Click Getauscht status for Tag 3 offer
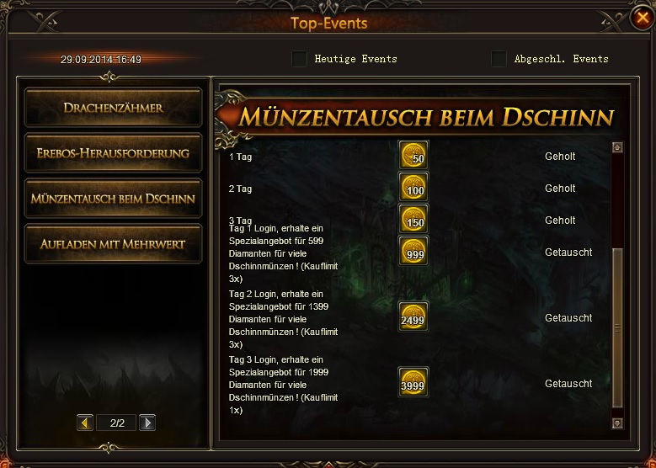Image resolution: width=656 pixels, height=468 pixels. [x=568, y=384]
